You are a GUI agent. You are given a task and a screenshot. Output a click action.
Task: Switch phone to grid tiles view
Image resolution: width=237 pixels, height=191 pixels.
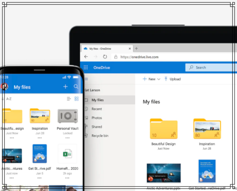click(77, 99)
